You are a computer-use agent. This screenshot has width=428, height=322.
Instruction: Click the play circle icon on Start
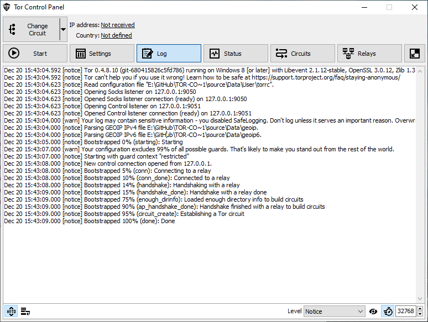(x=14, y=53)
